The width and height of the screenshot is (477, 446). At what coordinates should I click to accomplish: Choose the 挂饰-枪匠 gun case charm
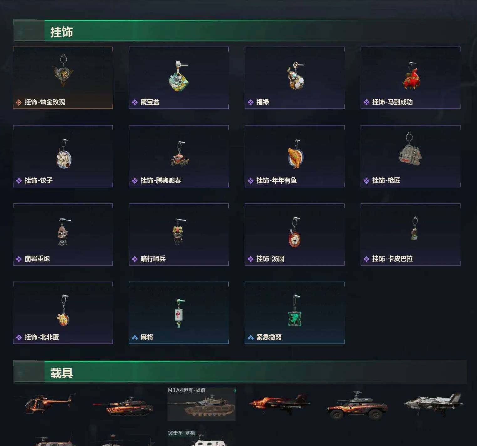(x=410, y=149)
